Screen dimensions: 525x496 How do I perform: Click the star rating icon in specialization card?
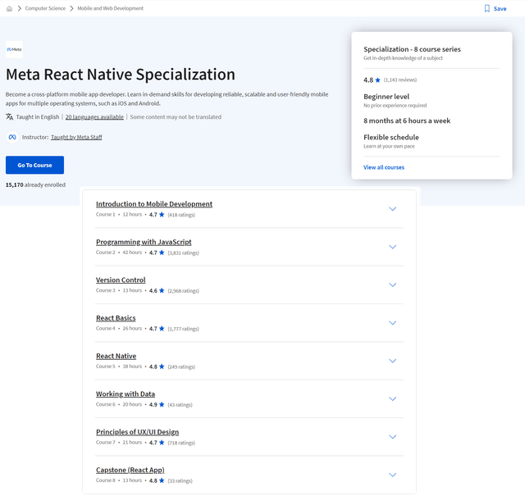377,80
